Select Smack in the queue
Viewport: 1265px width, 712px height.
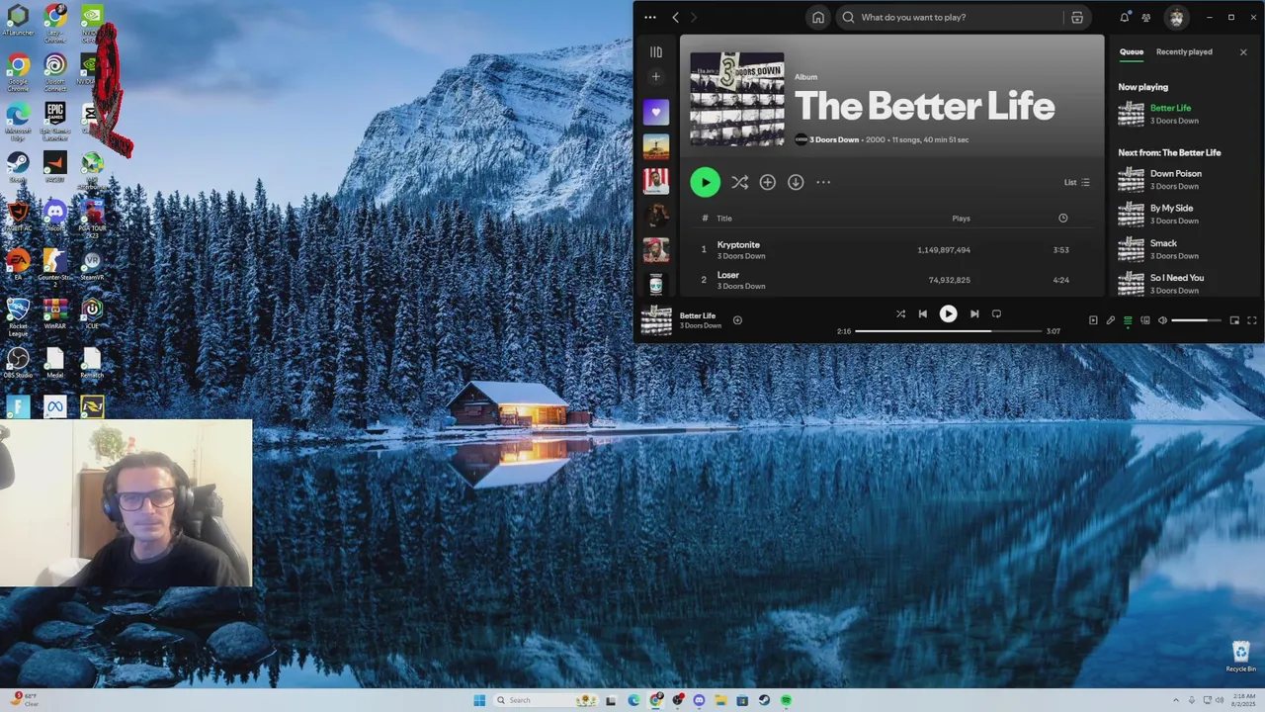click(x=1185, y=248)
